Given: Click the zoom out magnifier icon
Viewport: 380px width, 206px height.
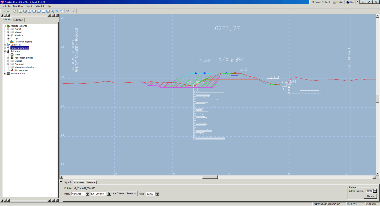Looking at the screenshot, I should (57, 11).
